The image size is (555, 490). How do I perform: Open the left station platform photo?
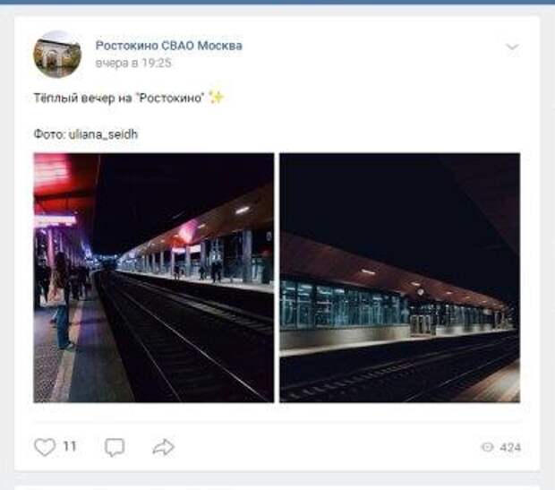tap(154, 278)
